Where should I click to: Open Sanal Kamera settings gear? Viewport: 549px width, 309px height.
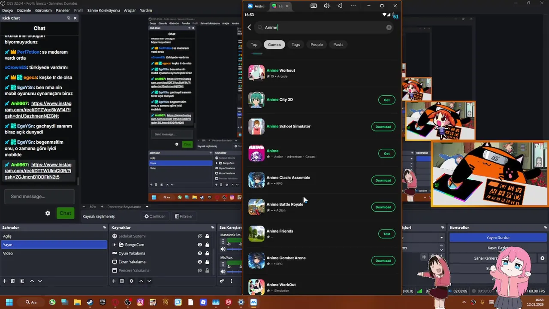pyautogui.click(x=542, y=258)
